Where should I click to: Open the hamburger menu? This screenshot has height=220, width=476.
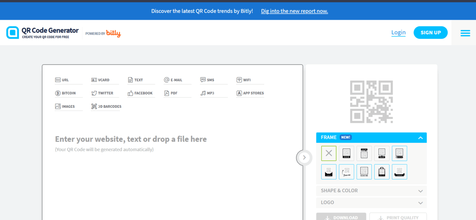coord(465,33)
